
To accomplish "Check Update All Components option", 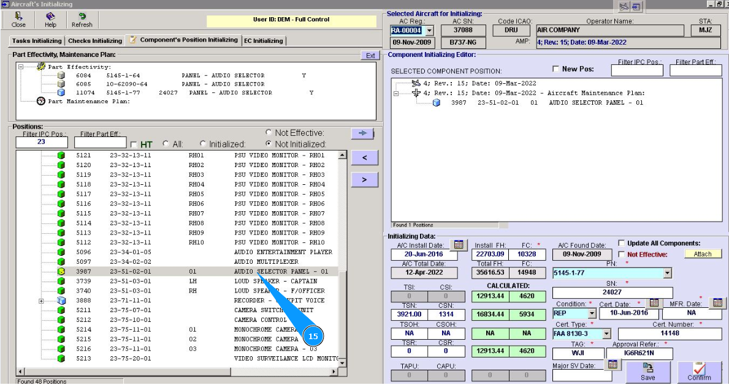I will [x=621, y=243].
